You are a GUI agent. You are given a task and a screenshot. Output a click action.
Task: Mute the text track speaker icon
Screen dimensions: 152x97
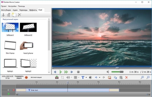click(x=8, y=90)
